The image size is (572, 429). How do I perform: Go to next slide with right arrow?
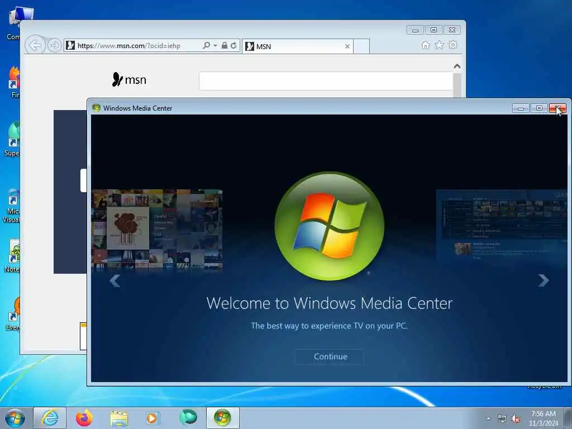click(x=543, y=280)
